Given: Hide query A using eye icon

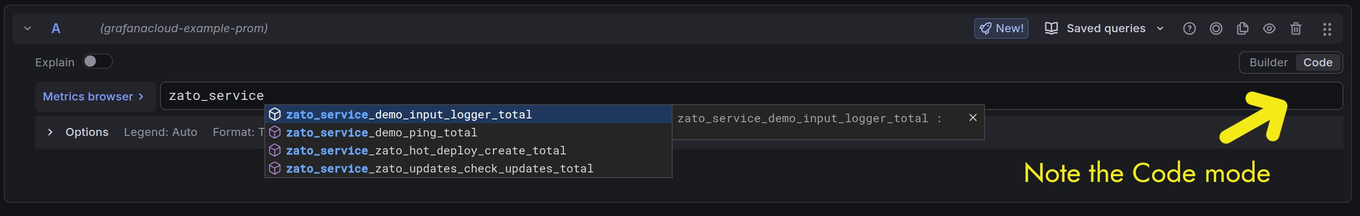Looking at the screenshot, I should click(x=1269, y=28).
